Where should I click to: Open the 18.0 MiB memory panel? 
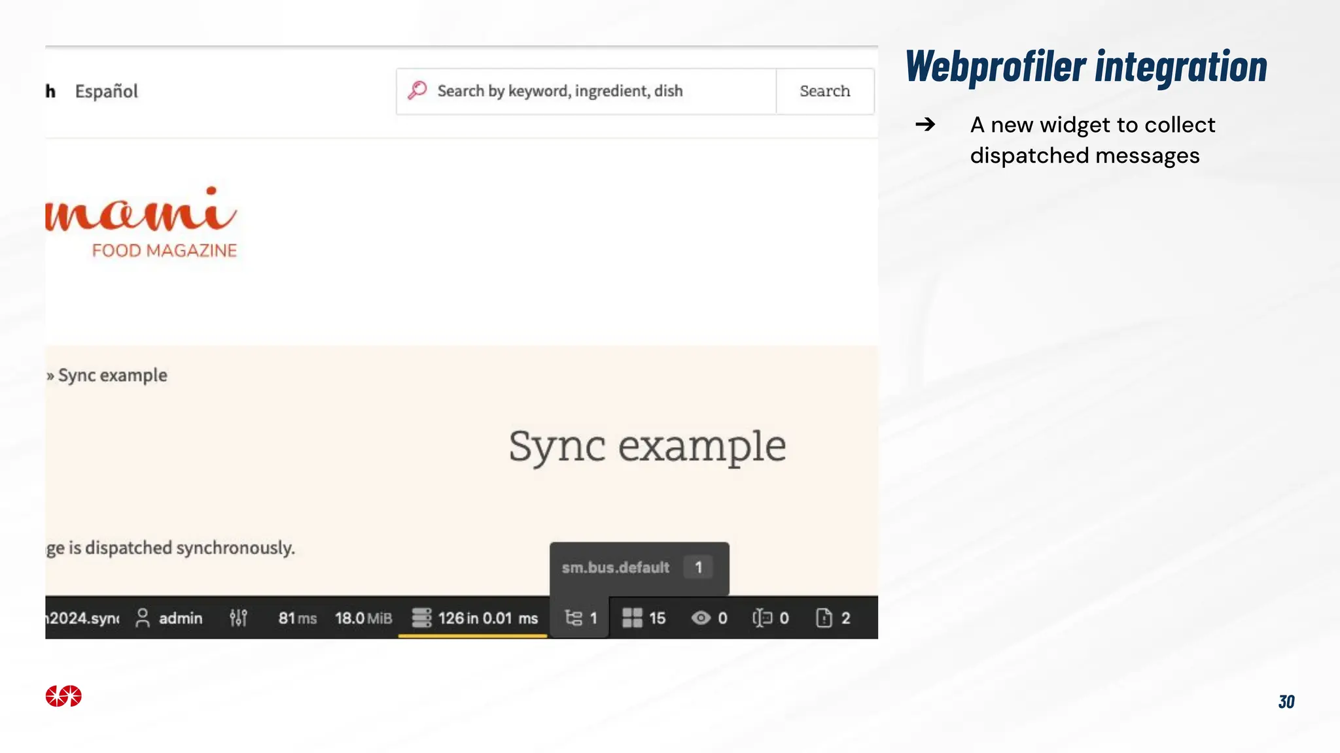[363, 618]
